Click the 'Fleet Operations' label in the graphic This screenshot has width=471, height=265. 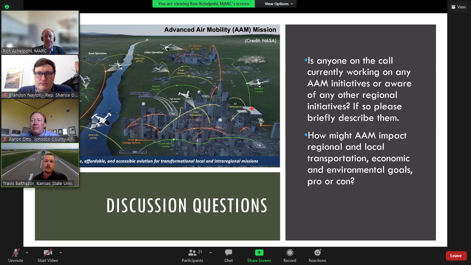(x=196, y=114)
